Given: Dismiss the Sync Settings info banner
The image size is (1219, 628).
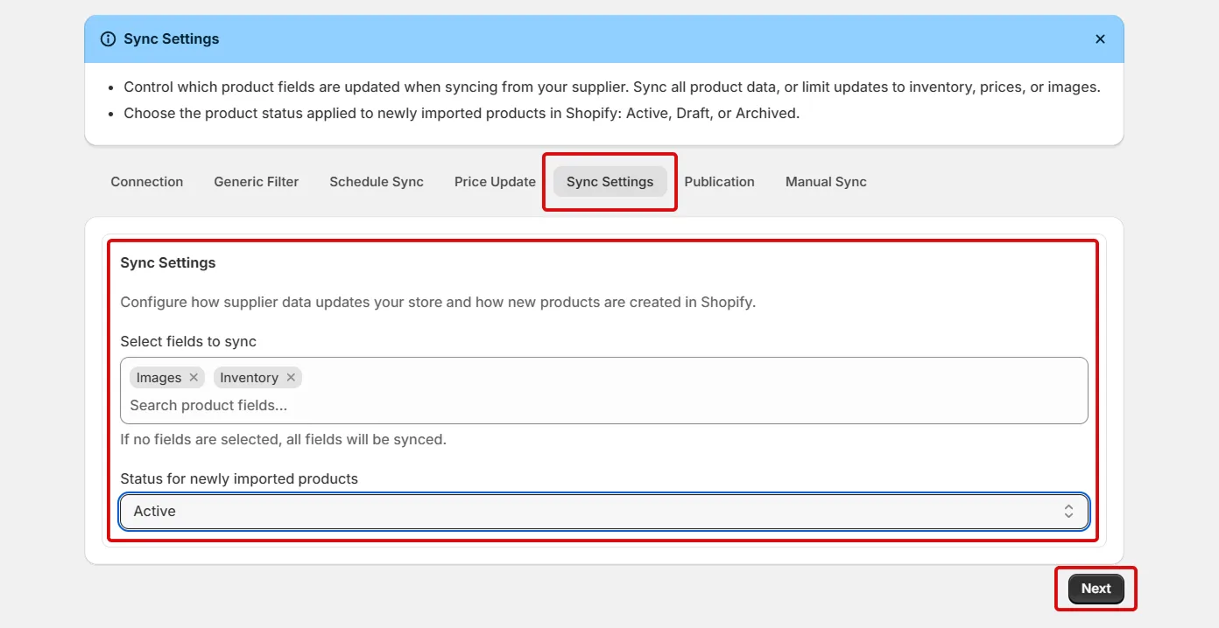Looking at the screenshot, I should coord(1100,39).
